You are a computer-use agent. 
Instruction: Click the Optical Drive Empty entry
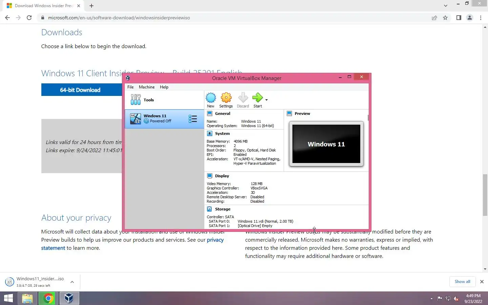click(x=255, y=226)
